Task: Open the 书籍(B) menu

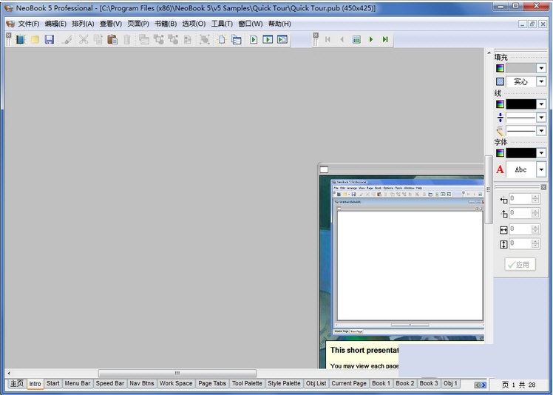Action: point(166,24)
